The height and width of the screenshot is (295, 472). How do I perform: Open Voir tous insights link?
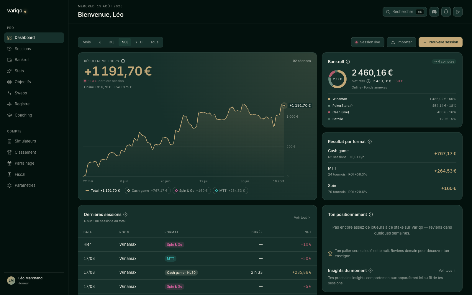pos(447,271)
